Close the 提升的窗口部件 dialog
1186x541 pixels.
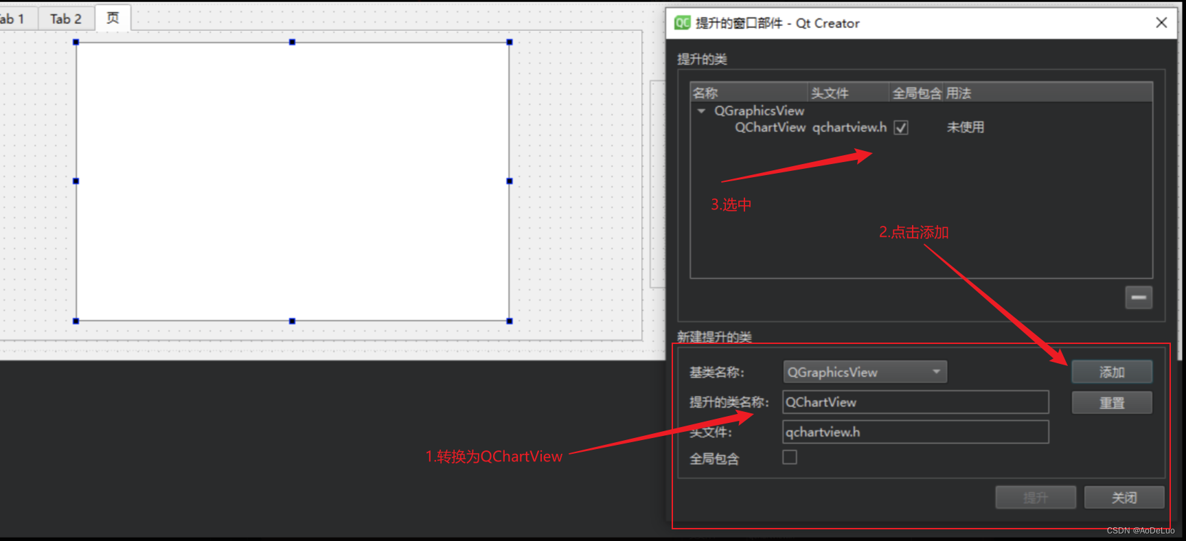pyautogui.click(x=1161, y=23)
